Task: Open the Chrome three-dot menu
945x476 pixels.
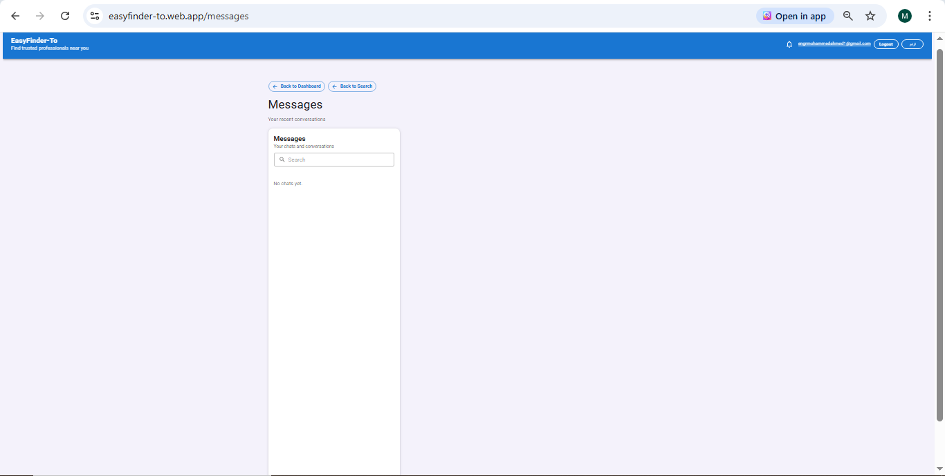Action: [930, 16]
